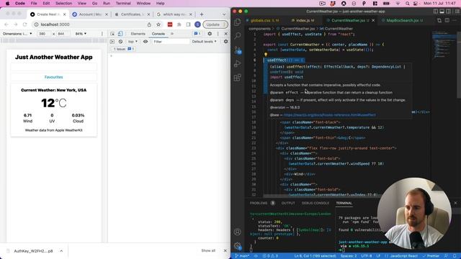This screenshot has width=461, height=259.
Task: Open the Manage gear in VS Code activity bar
Action: (x=238, y=246)
